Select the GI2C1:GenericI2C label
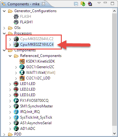 pyautogui.click(x=40, y=67)
